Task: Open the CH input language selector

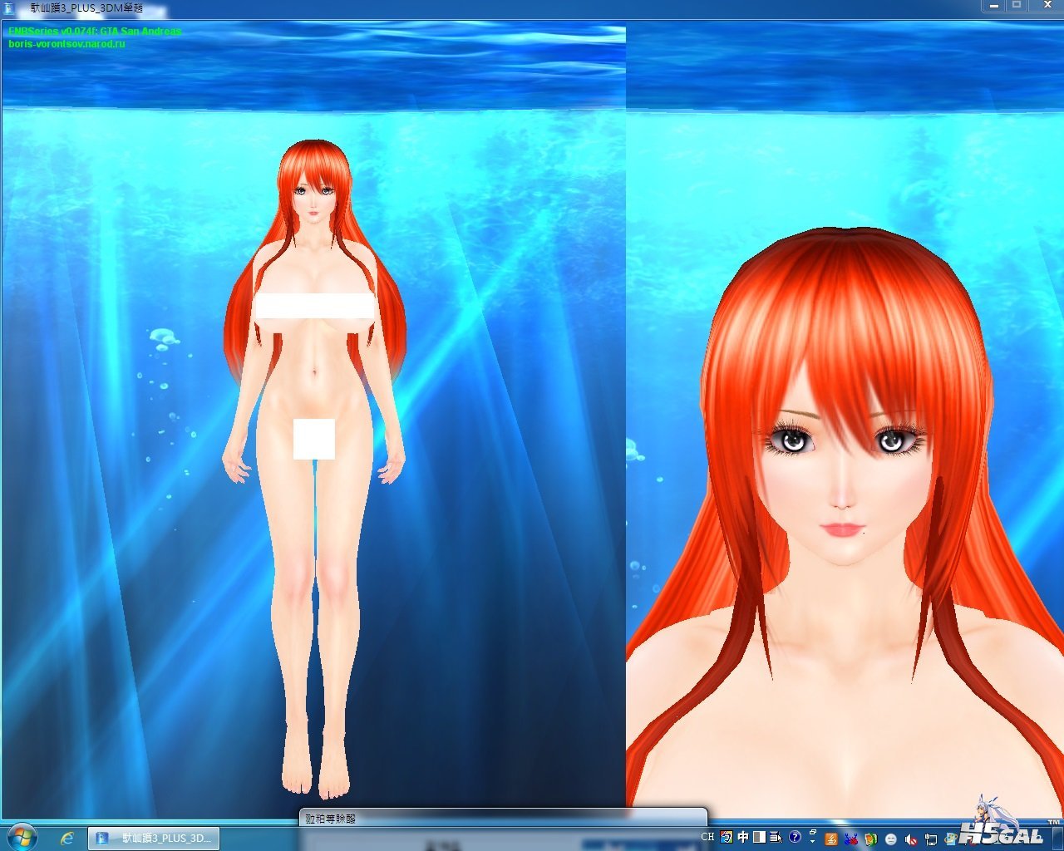Action: click(x=707, y=837)
